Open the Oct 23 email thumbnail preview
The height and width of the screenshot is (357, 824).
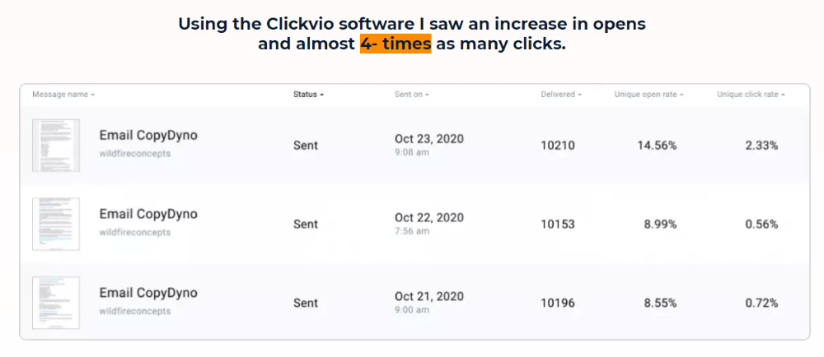pos(56,146)
